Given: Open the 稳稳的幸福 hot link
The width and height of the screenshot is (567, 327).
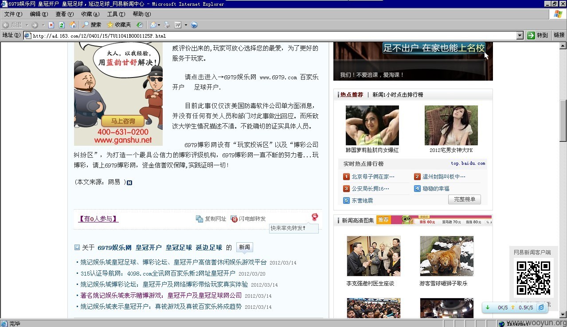Looking at the screenshot, I should coord(436,189).
